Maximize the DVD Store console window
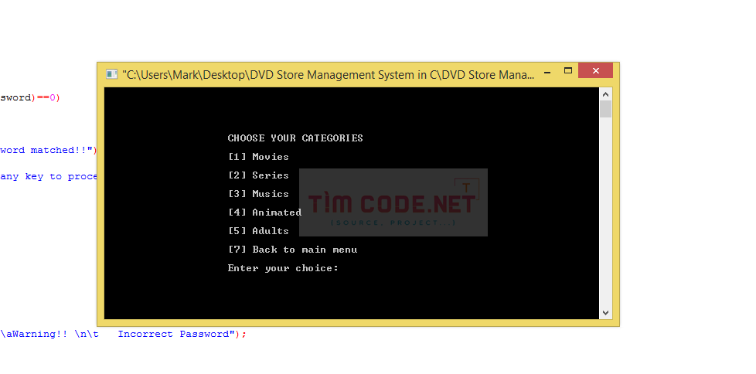 [568, 71]
